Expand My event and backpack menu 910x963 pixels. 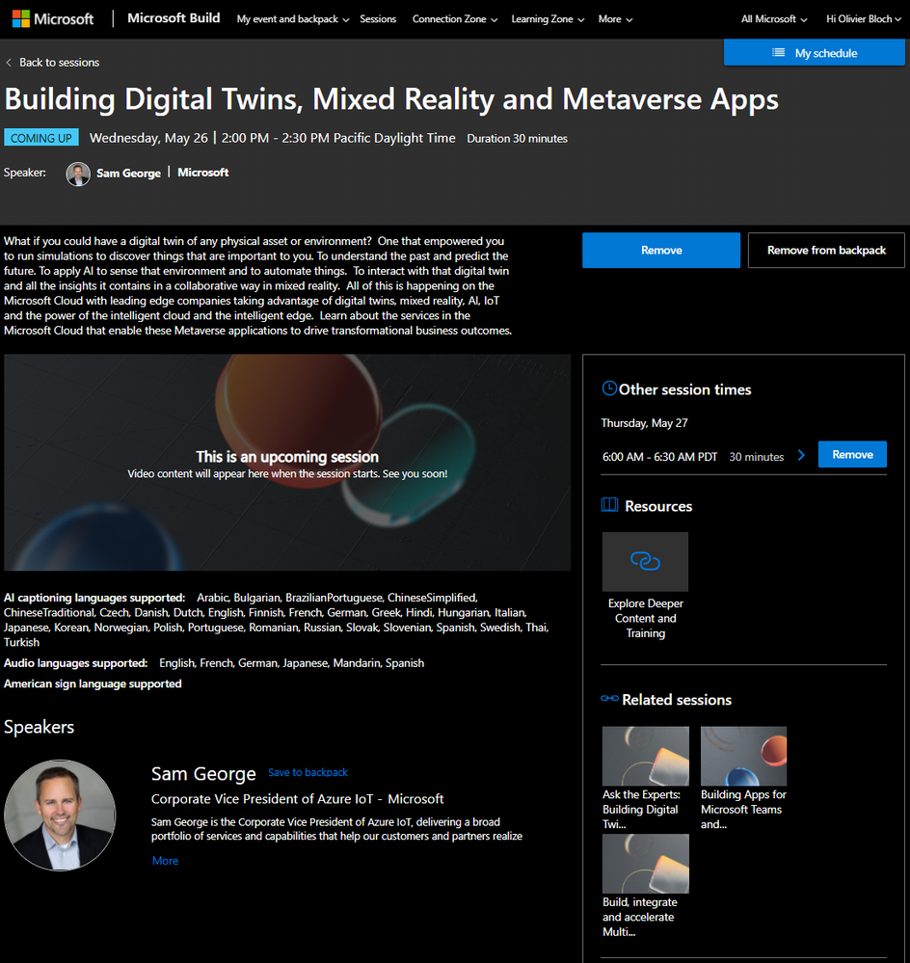point(293,19)
